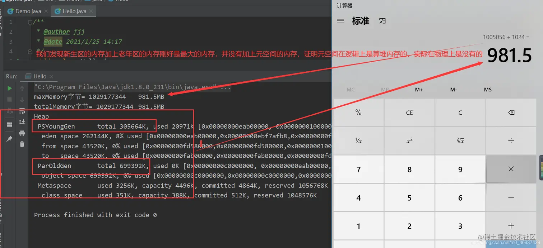This screenshot has width=543, height=248.
Task: Click the class space used 351K line
Action: point(179,195)
